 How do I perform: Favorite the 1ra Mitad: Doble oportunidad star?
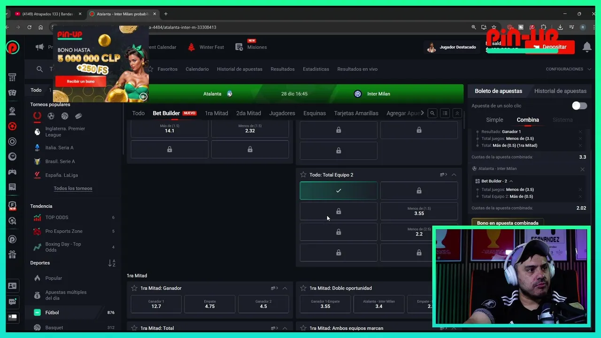pos(303,288)
